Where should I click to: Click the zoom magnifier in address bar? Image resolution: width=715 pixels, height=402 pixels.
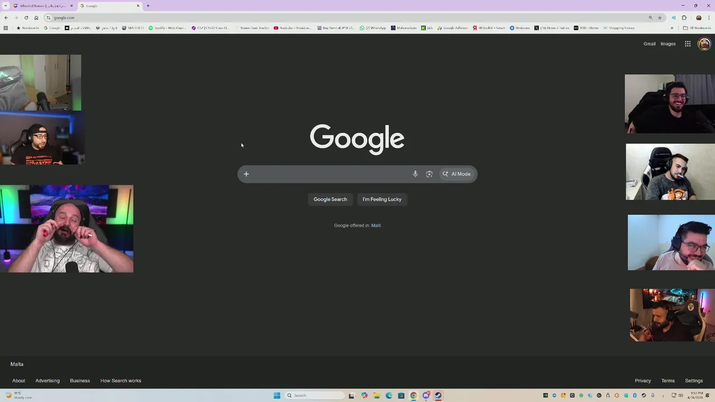point(651,17)
